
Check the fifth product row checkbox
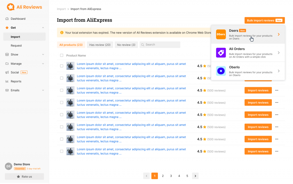(x=62, y=115)
